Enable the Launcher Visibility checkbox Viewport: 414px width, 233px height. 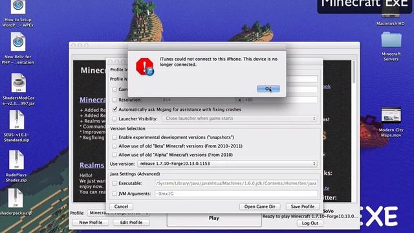[114, 119]
